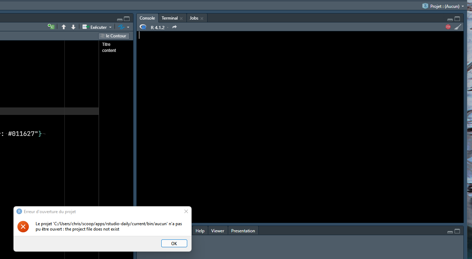
Task: Open the Exécuter dropdown arrow
Action: click(x=110, y=27)
